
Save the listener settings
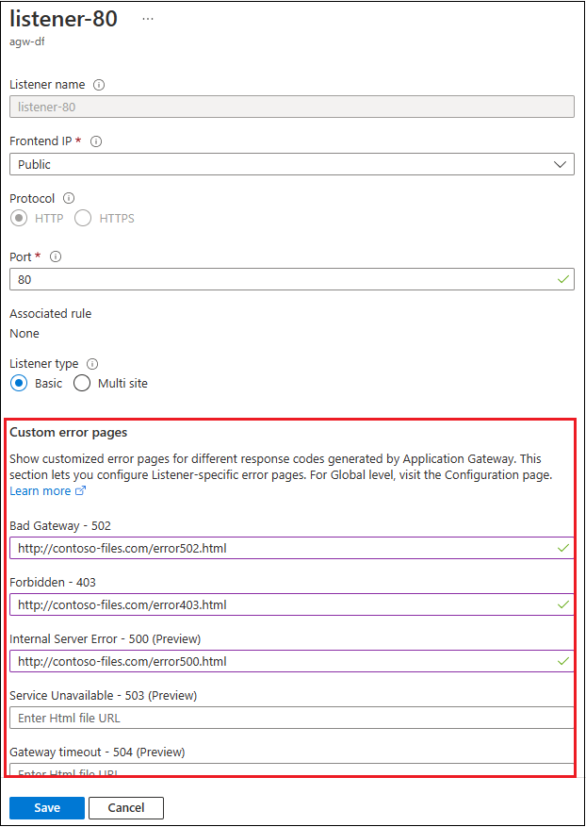pos(47,807)
